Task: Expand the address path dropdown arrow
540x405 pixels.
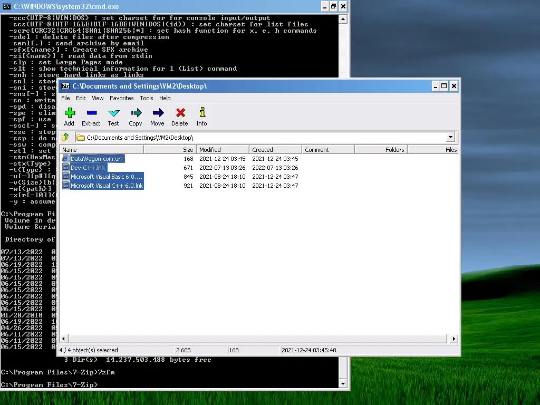Action: 450,138
